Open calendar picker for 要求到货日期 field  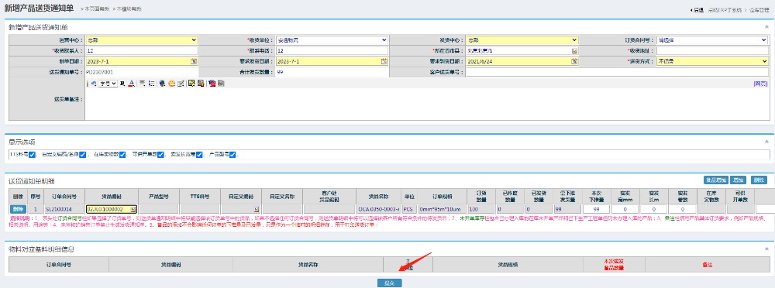[x=574, y=61]
